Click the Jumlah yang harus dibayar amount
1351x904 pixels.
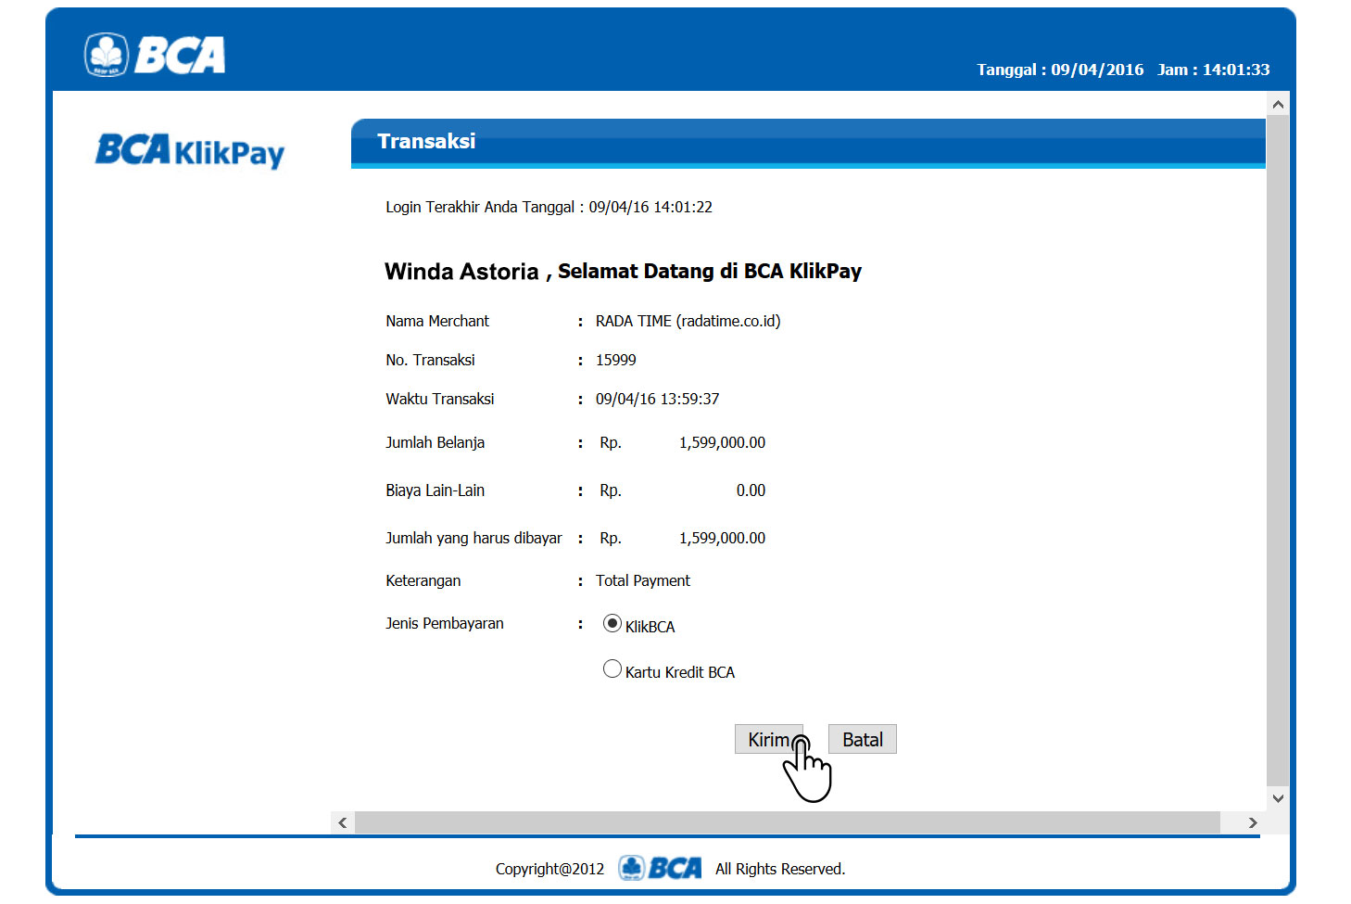click(x=722, y=538)
